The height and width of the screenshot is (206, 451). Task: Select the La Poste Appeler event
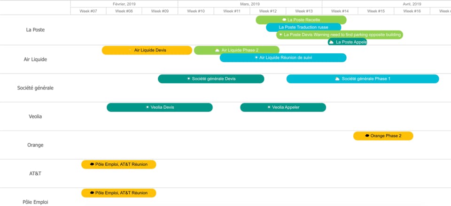(348, 42)
